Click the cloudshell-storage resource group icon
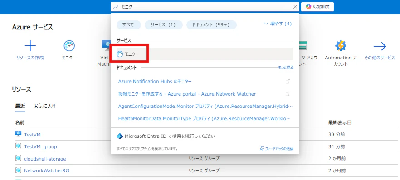The height and width of the screenshot is (180, 400). coord(18,158)
